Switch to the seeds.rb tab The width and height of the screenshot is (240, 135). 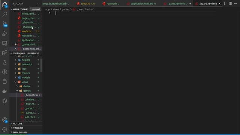(86, 3)
